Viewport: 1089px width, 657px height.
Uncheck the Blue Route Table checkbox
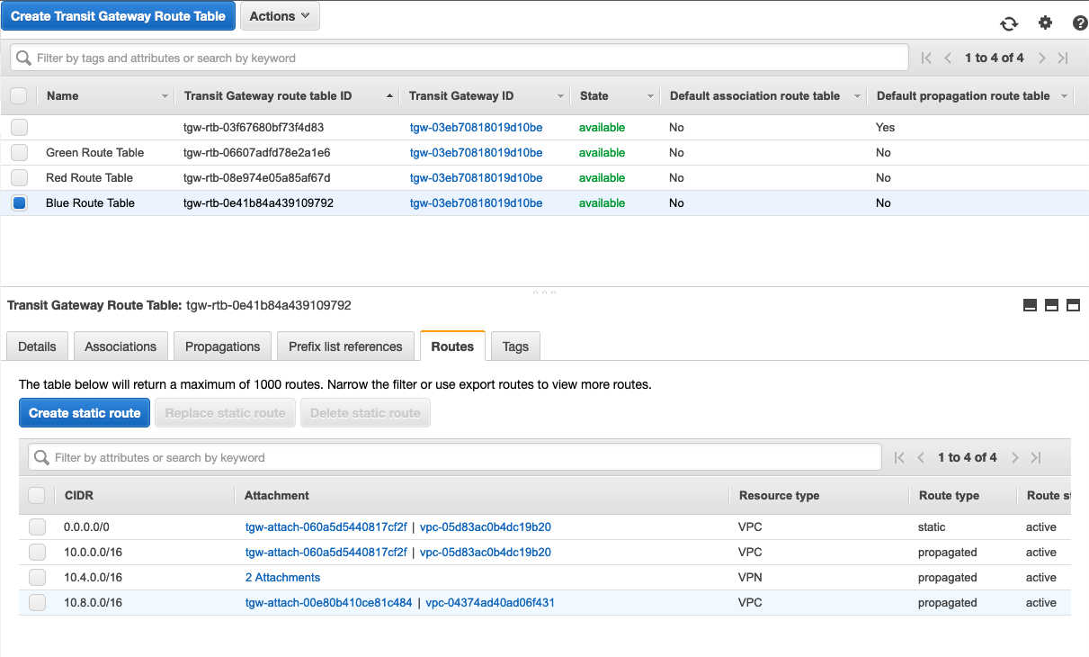(x=19, y=202)
